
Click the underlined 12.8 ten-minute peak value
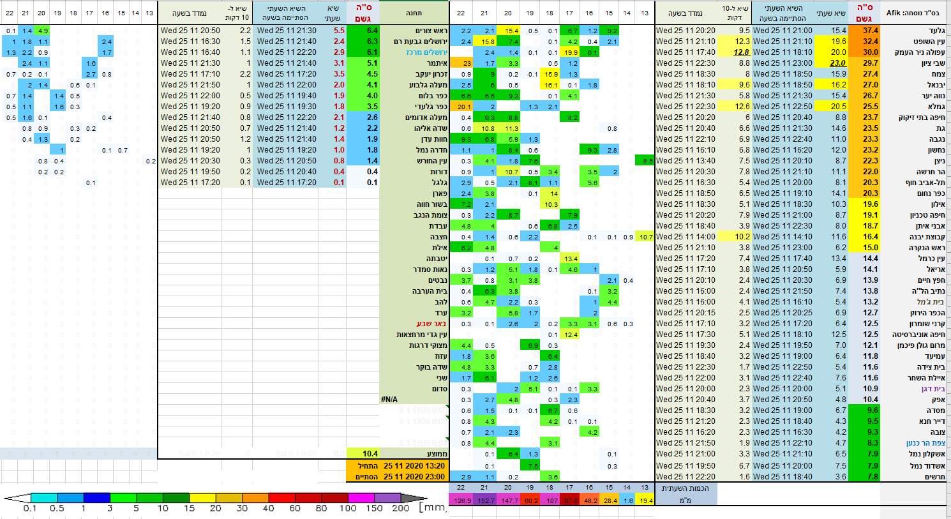click(741, 52)
